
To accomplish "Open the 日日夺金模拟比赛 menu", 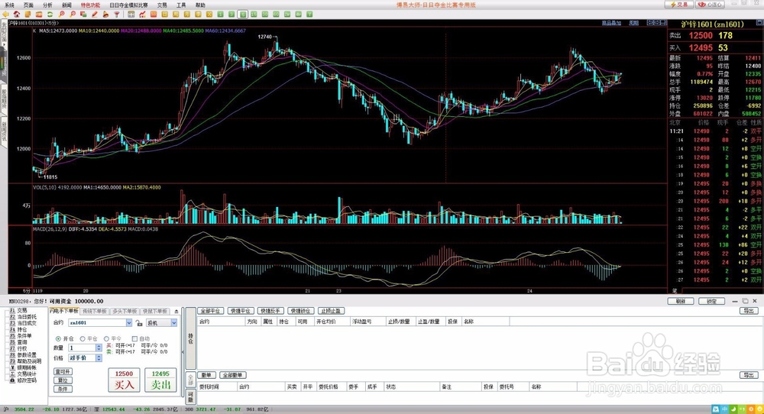I will tap(128, 5).
